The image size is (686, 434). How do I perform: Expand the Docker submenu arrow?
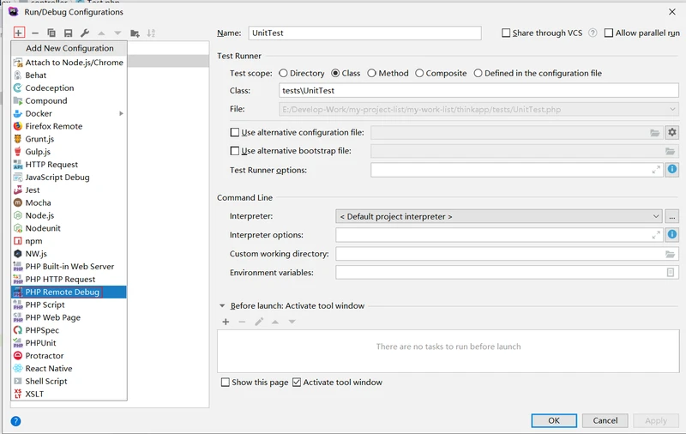121,113
